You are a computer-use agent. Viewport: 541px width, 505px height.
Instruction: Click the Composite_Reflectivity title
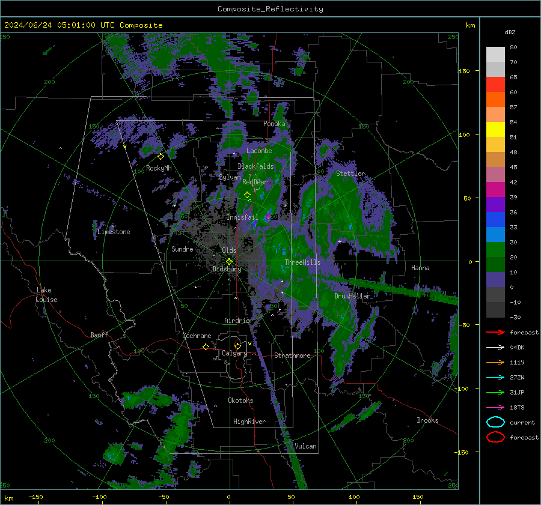tap(270, 9)
